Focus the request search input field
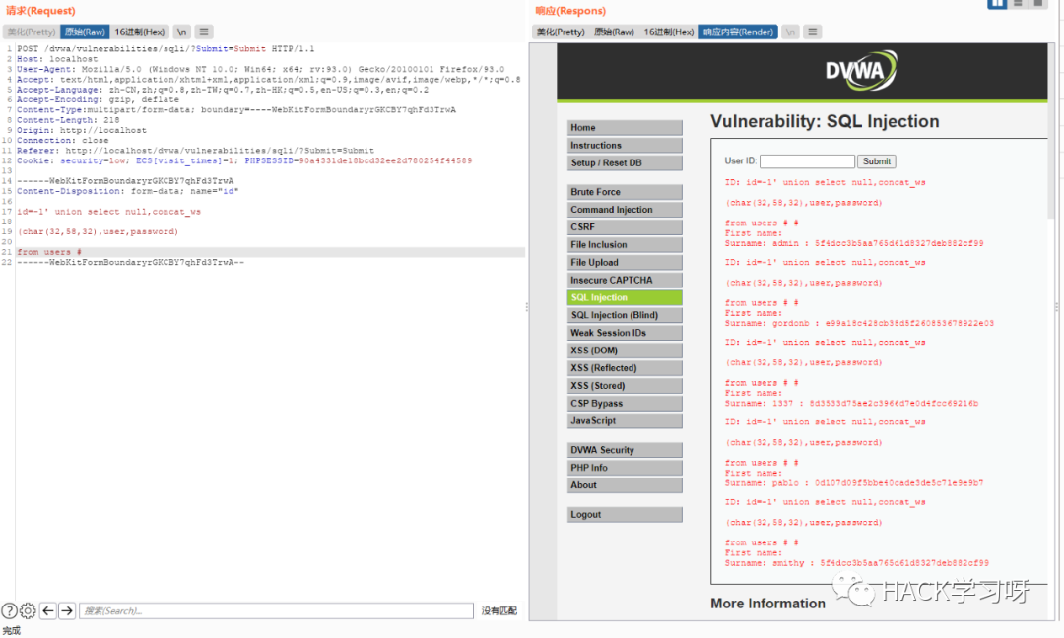 276,610
